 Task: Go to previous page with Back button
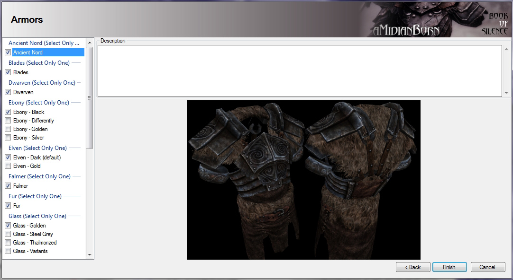pos(413,267)
